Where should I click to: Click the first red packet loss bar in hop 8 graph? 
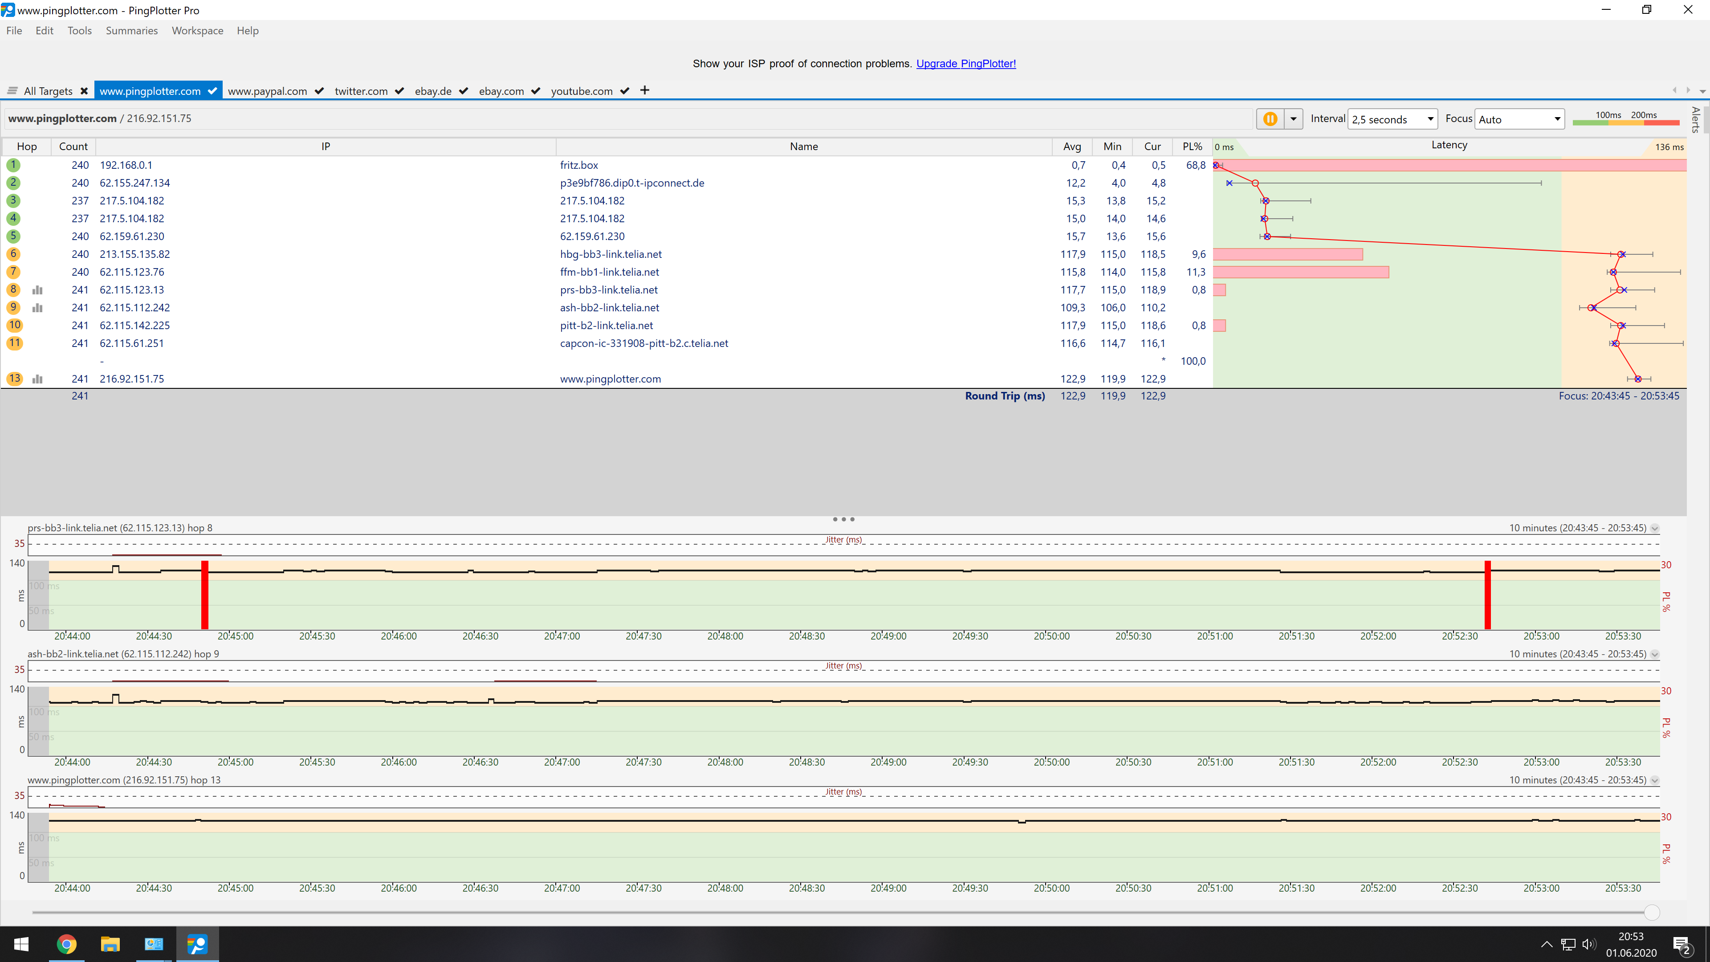point(205,595)
